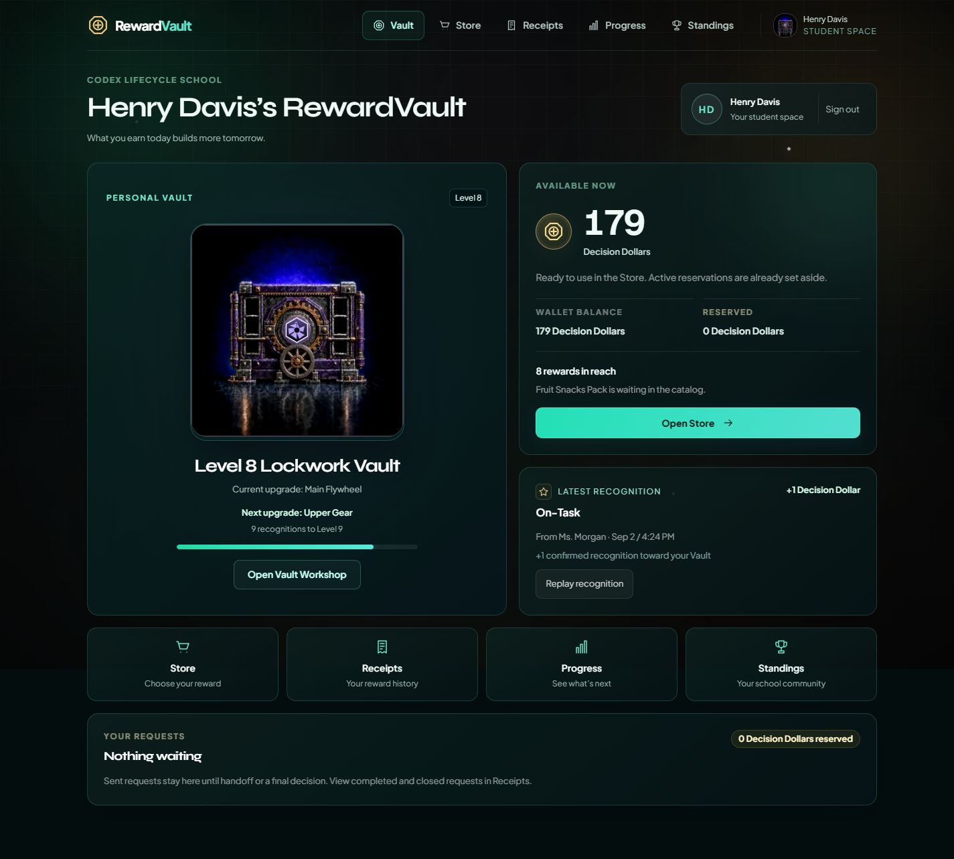The image size is (954, 859).
Task: Sign out of the student space
Action: 842,109
